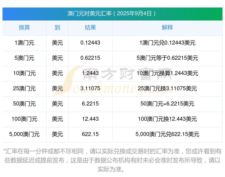Click the 结果 column header

tap(90, 27)
